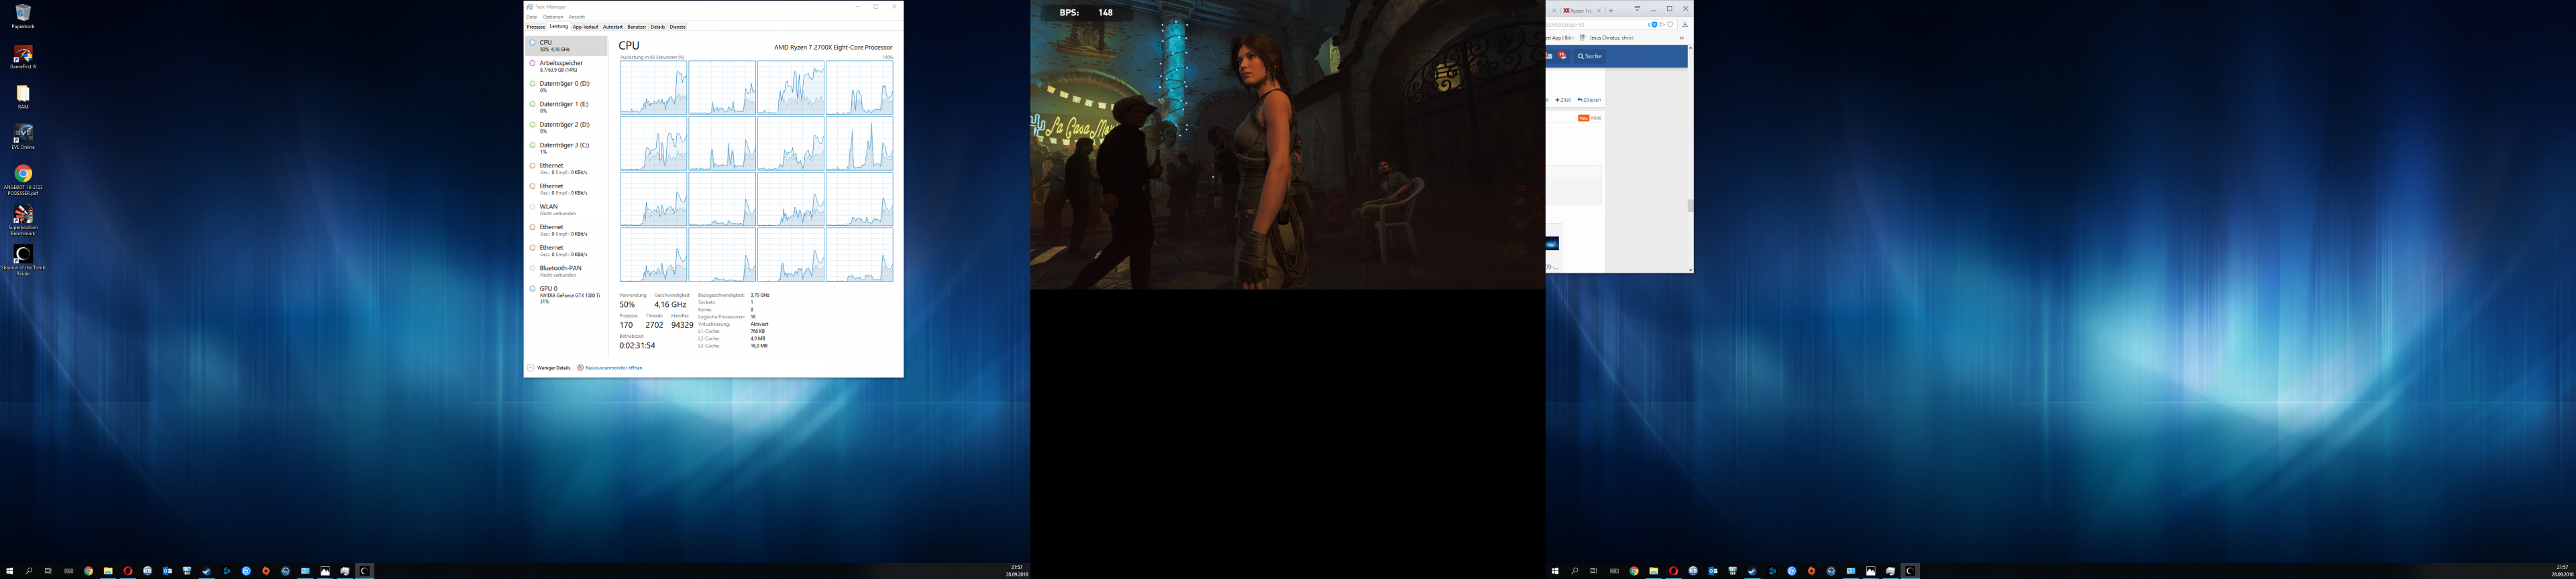Screen dimensions: 2576x579
Task: Open Papierkorb recycle bin desktop icon
Action: point(23,15)
